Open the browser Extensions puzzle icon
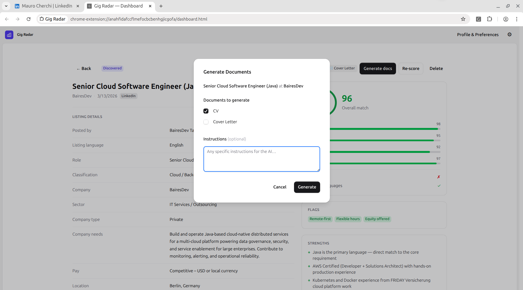Screen dimensions: 523x290 click(489, 19)
